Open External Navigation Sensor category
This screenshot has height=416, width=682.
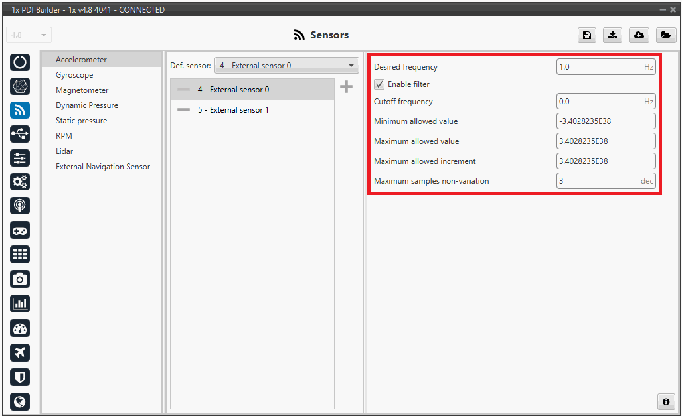(x=103, y=167)
